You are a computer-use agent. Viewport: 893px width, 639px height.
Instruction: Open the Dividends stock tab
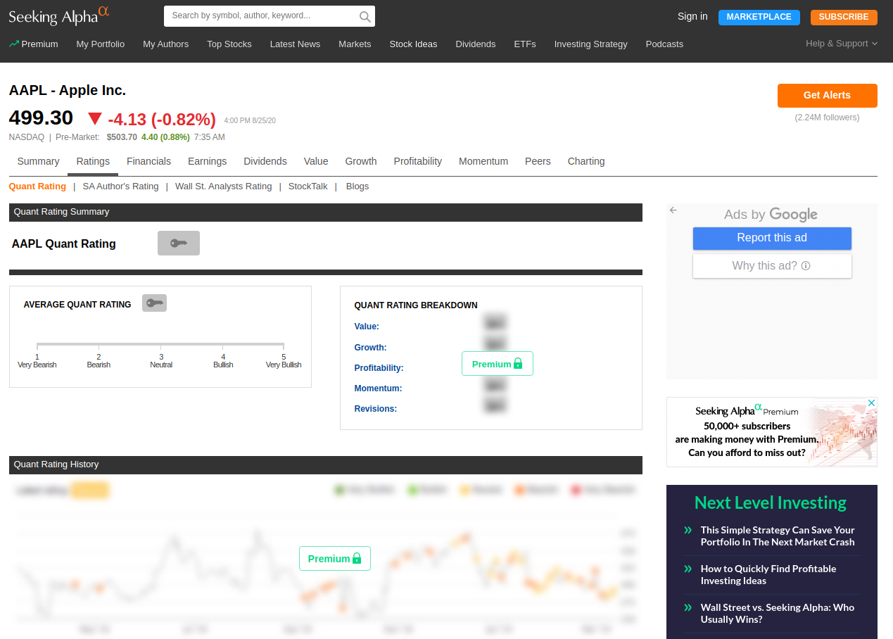pyautogui.click(x=265, y=161)
